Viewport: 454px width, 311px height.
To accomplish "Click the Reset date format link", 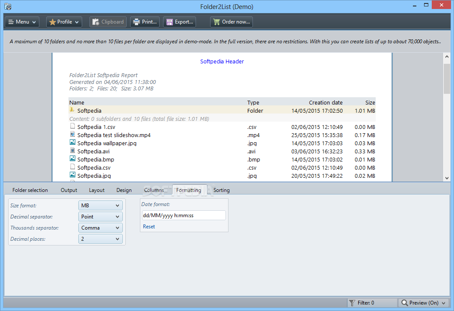I will (x=149, y=227).
